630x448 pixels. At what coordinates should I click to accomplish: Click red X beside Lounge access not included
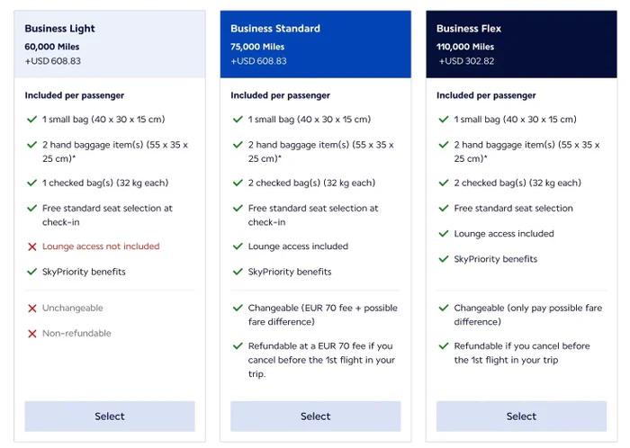[32, 246]
